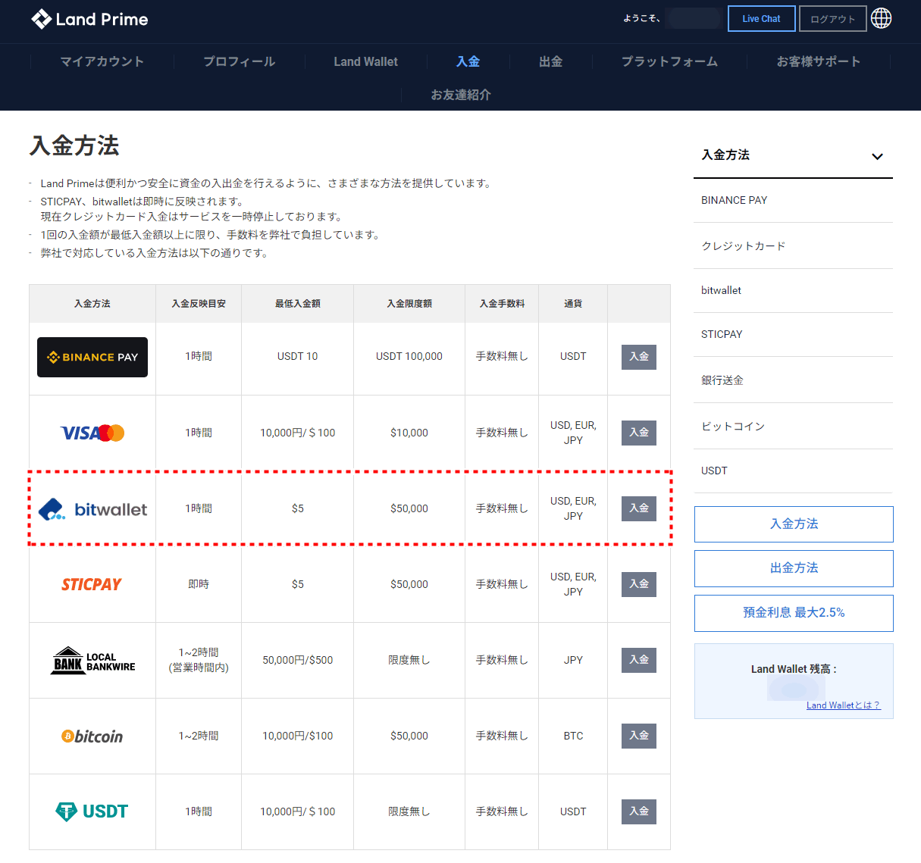Click the 入金方法 outlined sidebar button

click(x=794, y=524)
